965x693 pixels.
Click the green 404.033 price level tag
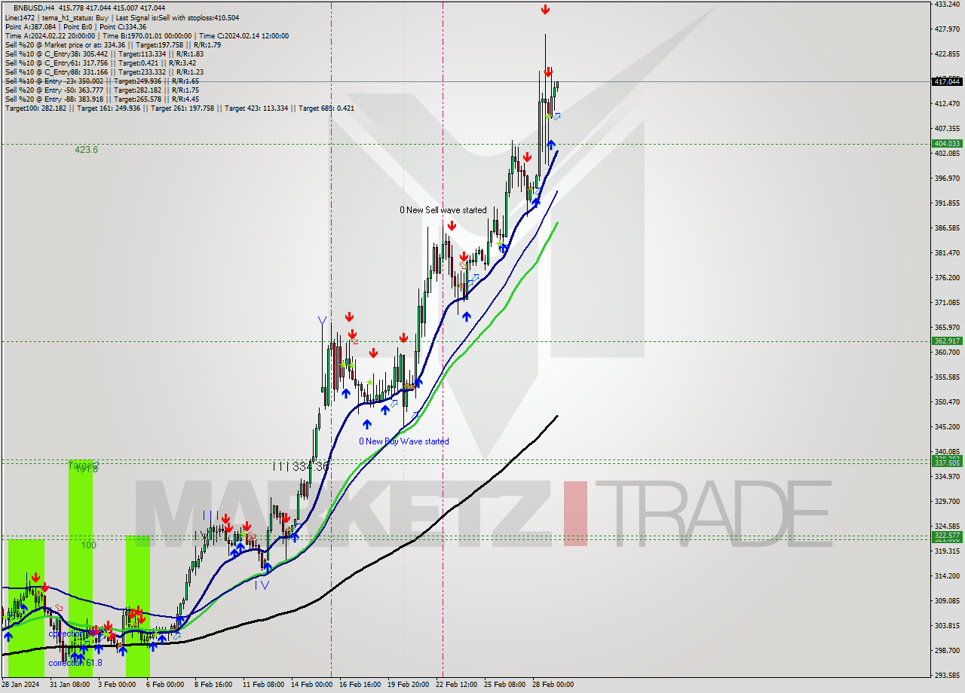click(947, 143)
